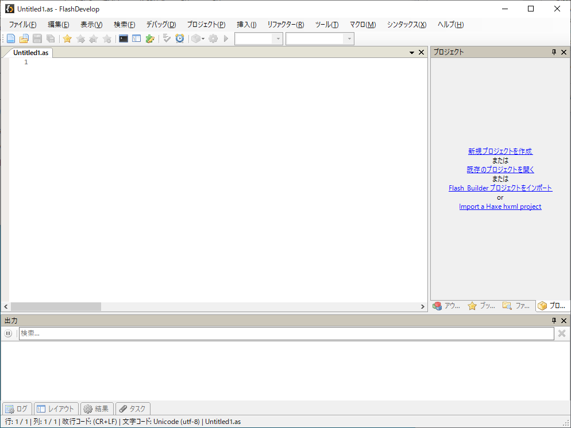Select the Untitled1.as document tab
571x428 pixels.
pos(30,53)
